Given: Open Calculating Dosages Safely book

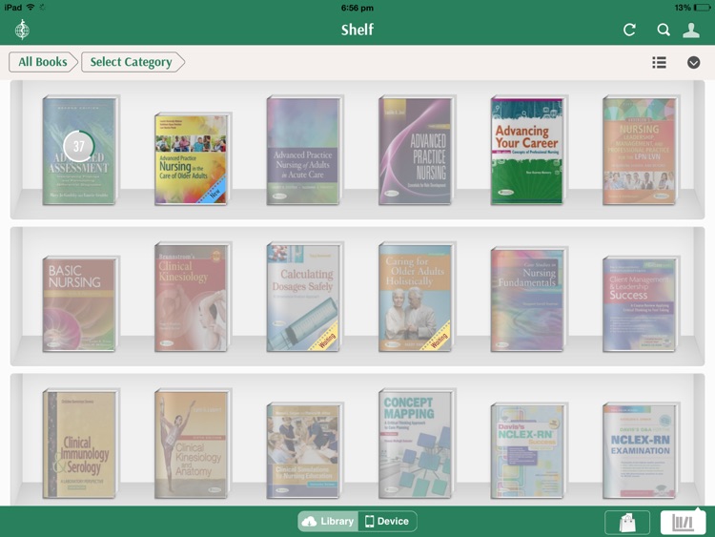Looking at the screenshot, I should point(304,298).
